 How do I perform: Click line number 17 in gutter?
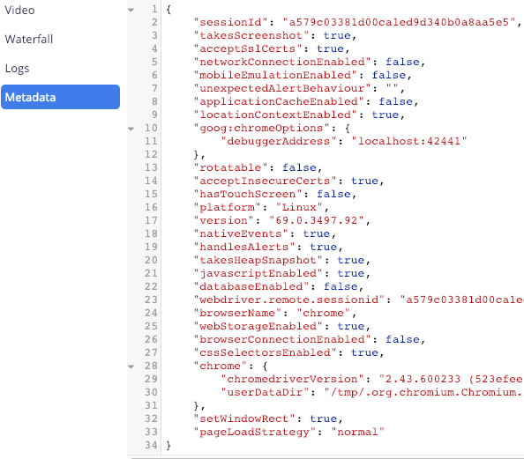tap(151, 220)
